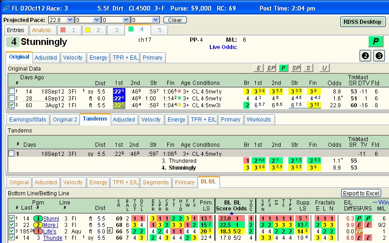
Task: Select the SP running style filter
Action: pyautogui.click(x=296, y=68)
